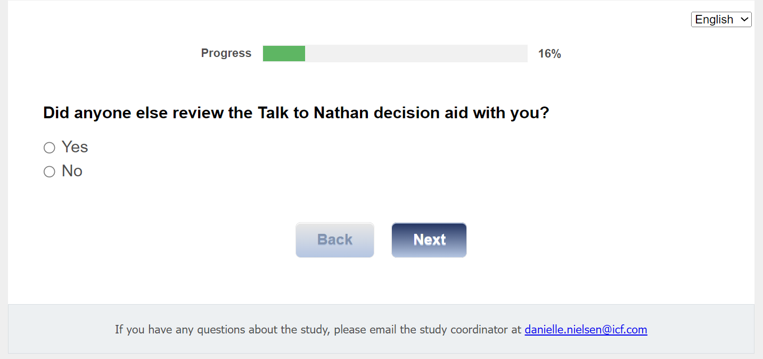Open the danielle.nielsen@icf.com email link
The image size is (763, 359).
pos(586,330)
